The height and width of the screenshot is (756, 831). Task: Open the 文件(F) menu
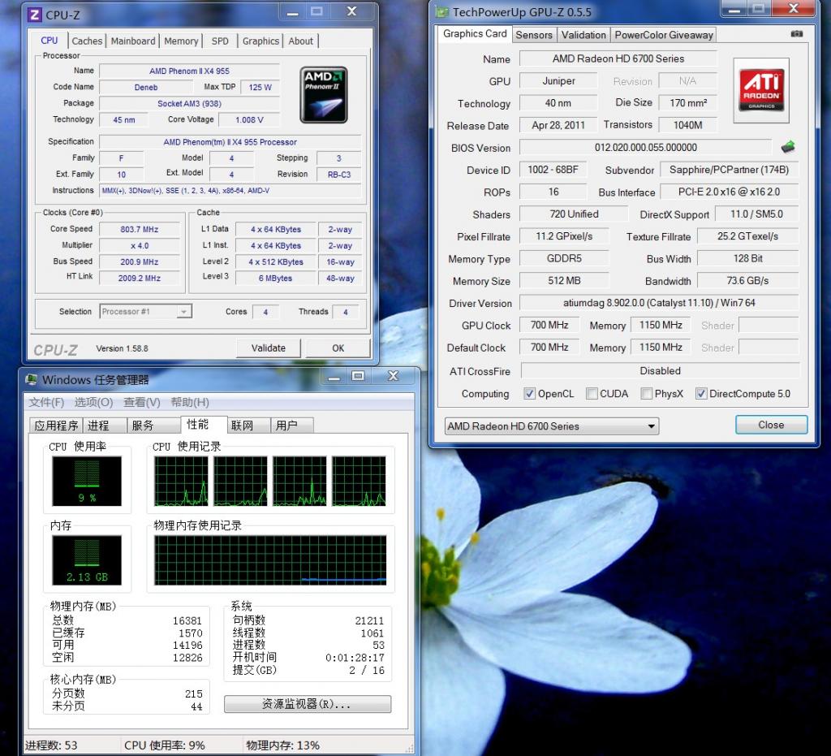tap(46, 402)
